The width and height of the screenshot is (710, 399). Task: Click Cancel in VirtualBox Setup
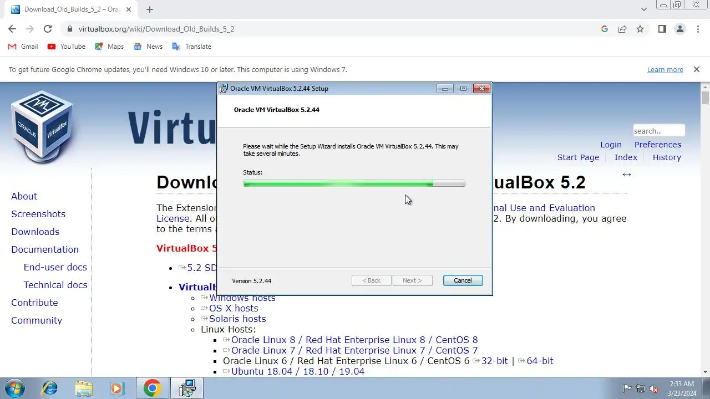tap(463, 280)
